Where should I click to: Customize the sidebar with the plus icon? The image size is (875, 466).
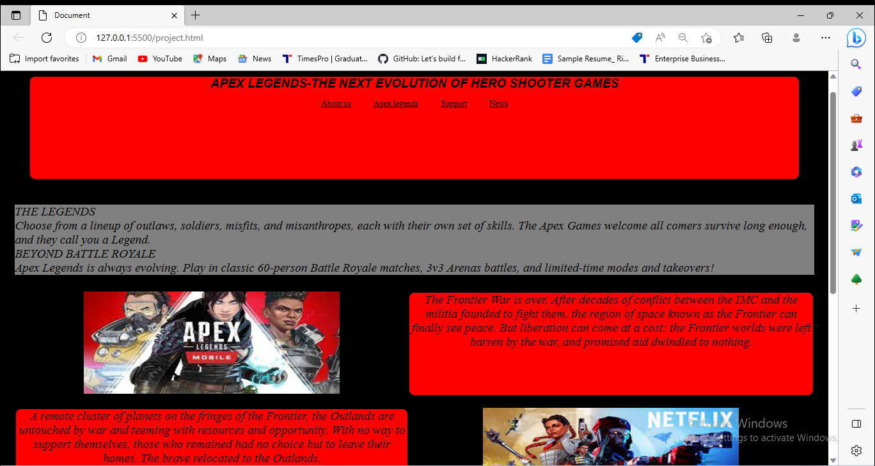856,308
